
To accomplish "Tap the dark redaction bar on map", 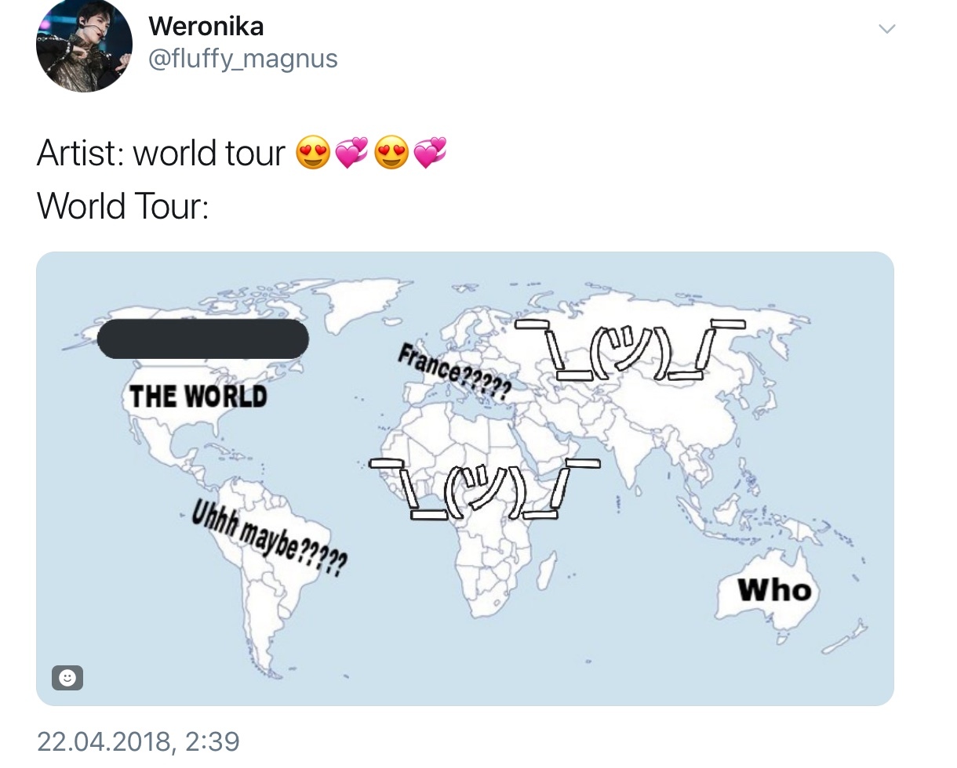I will [202, 339].
